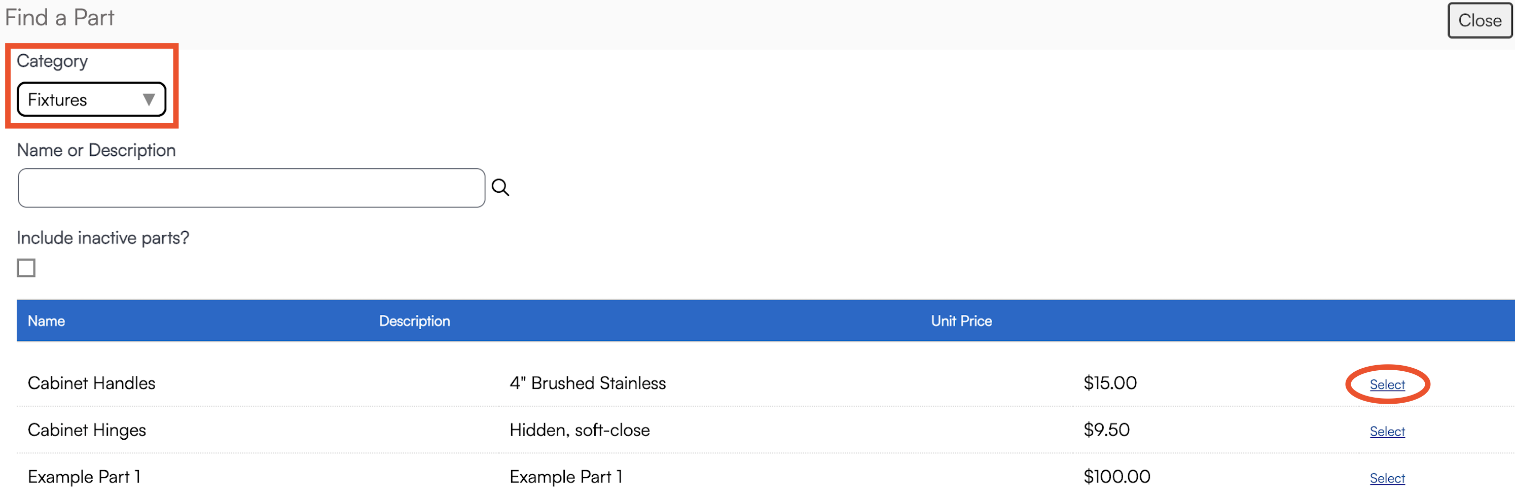The height and width of the screenshot is (494, 1515).
Task: Click the Hidden, soft-close description
Action: [580, 431]
